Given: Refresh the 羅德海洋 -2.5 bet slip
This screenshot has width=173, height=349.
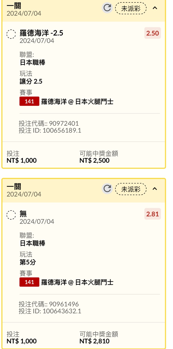Looking at the screenshot, I should coord(107,8).
